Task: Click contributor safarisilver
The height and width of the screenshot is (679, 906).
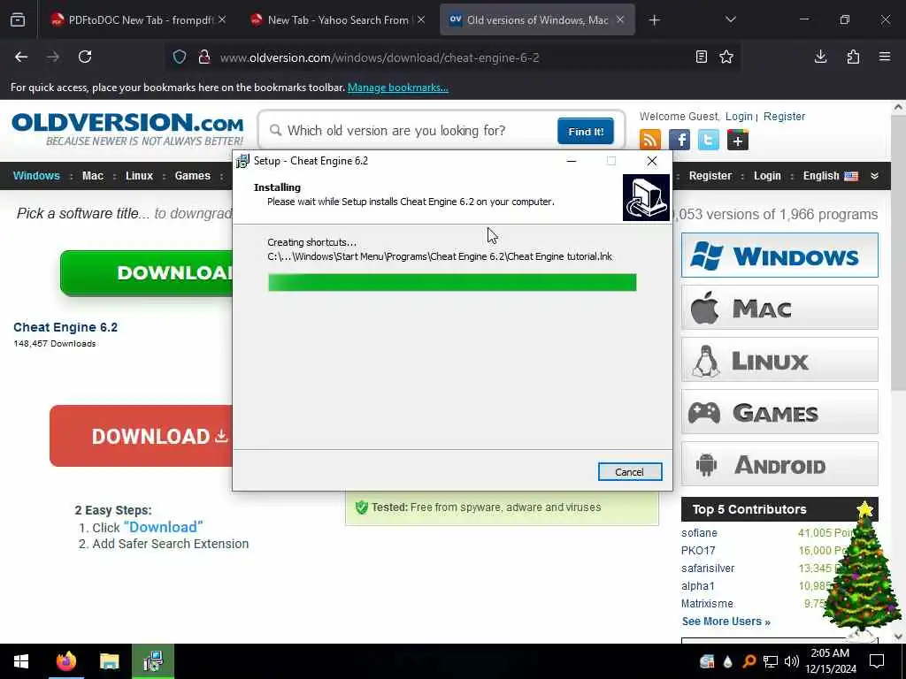Action: click(x=708, y=568)
